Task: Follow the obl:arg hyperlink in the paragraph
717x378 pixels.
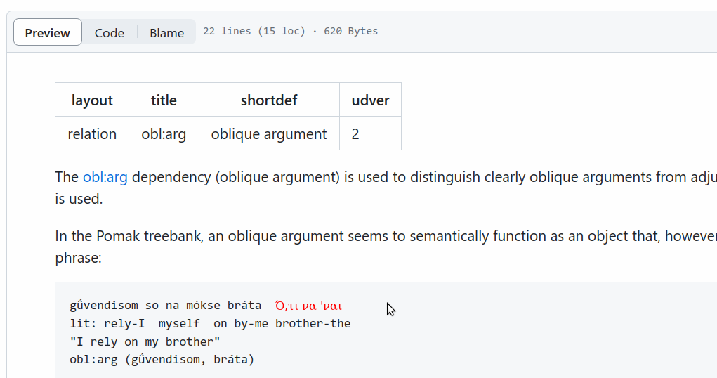Action: pyautogui.click(x=105, y=177)
